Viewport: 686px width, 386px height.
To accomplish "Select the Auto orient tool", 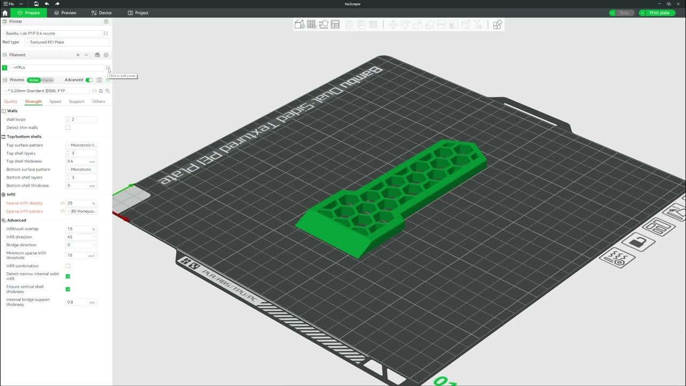I will click(x=323, y=25).
